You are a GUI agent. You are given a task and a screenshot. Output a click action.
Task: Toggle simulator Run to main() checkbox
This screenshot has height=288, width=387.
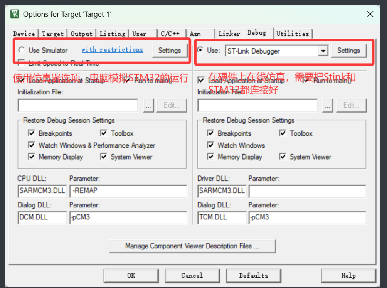point(127,80)
